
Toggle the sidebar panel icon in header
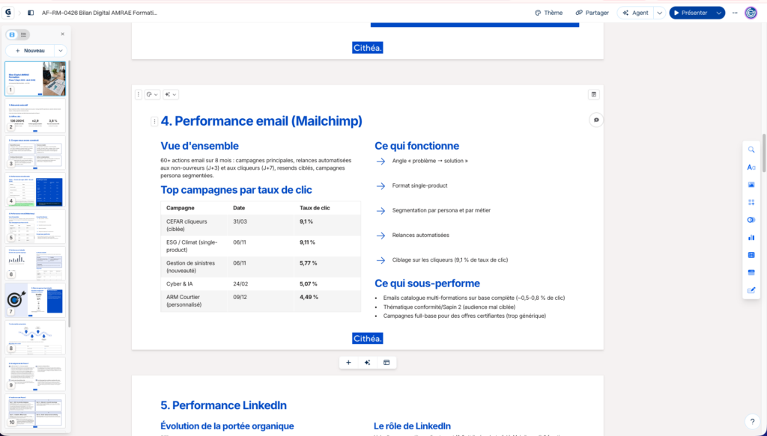pyautogui.click(x=31, y=13)
